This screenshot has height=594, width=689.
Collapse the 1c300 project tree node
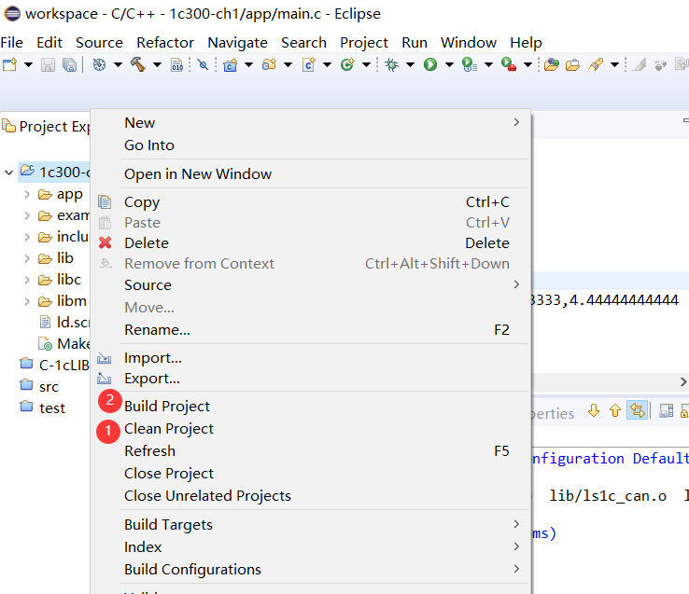coord(8,173)
